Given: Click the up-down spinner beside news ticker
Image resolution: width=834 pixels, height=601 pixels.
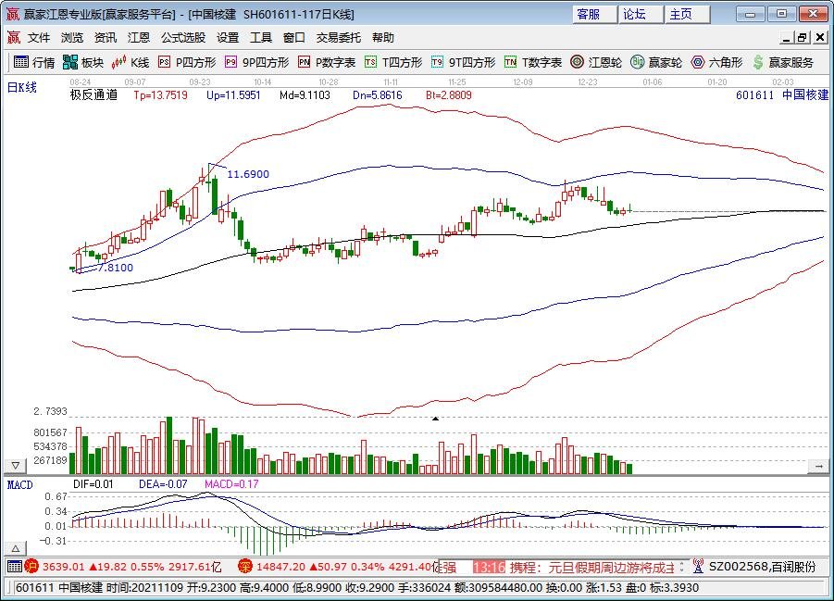Looking at the screenshot, I should click(x=681, y=567).
